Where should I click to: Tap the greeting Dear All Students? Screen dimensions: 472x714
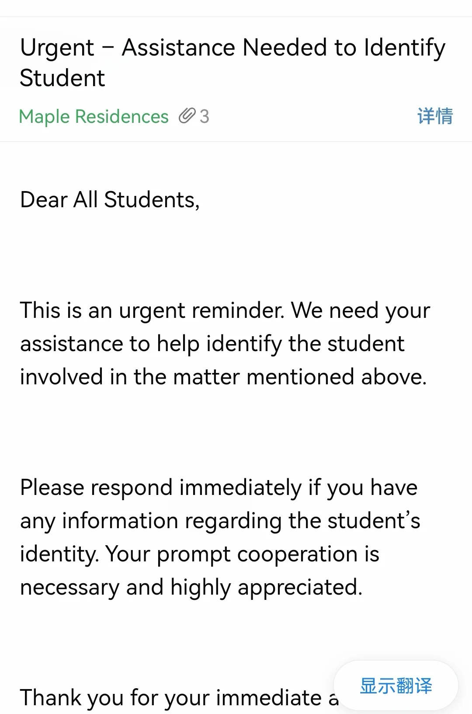[x=110, y=200]
